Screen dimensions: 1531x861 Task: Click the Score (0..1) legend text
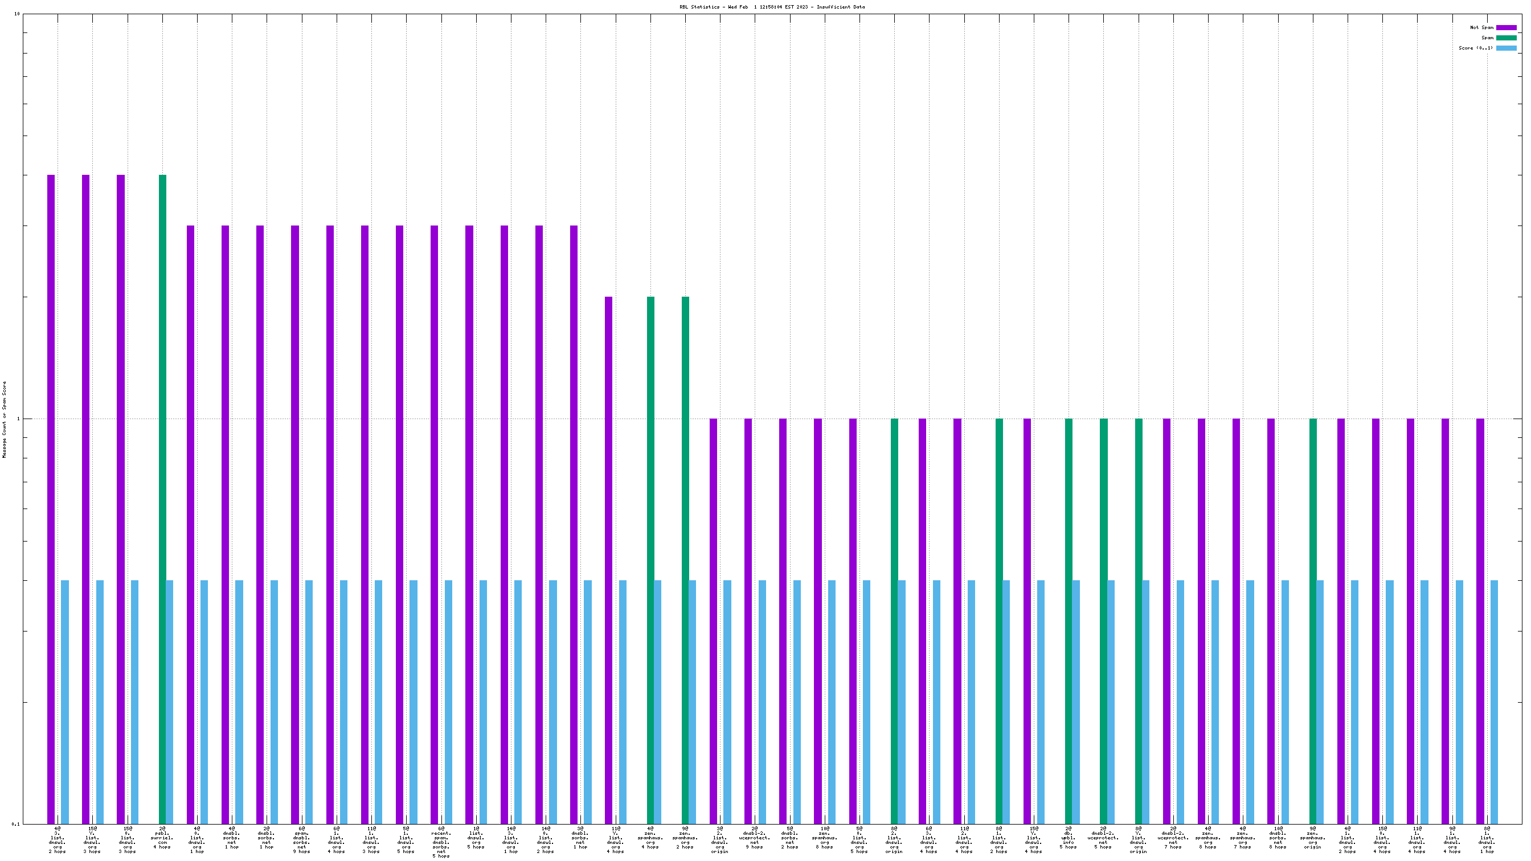(1475, 48)
